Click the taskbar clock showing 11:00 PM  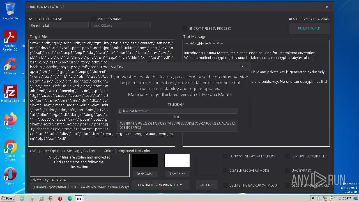344,198
